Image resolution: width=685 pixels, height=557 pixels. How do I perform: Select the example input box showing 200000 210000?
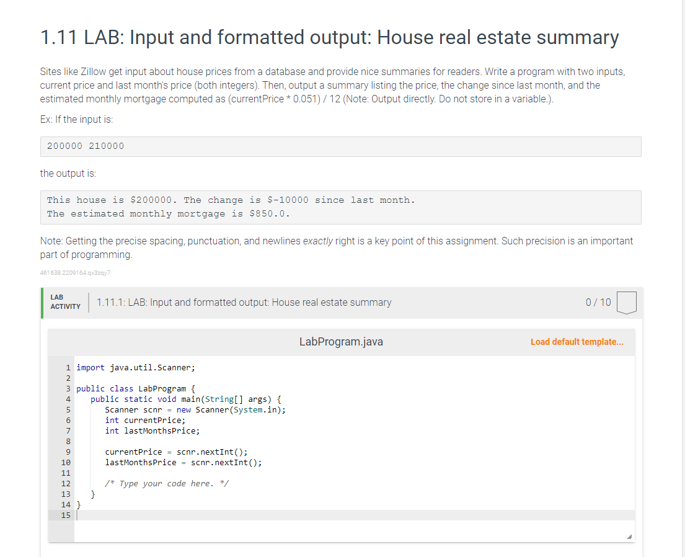coord(341,146)
